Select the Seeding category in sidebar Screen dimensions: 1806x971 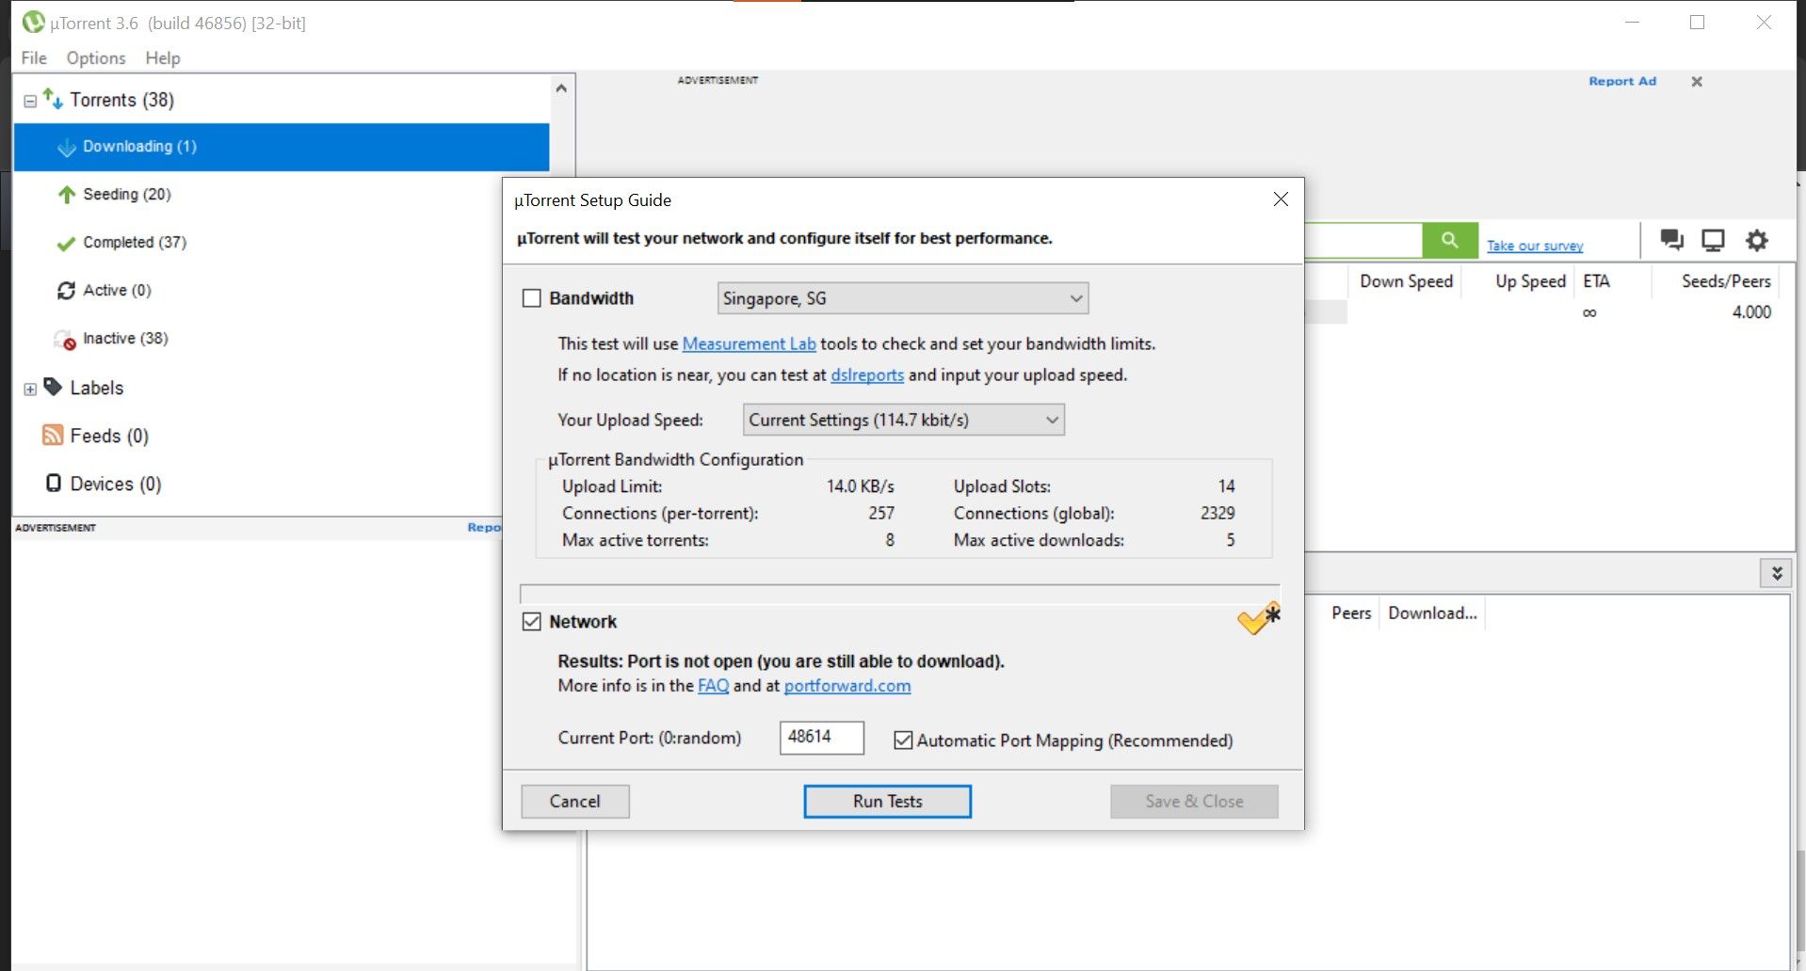tap(125, 194)
